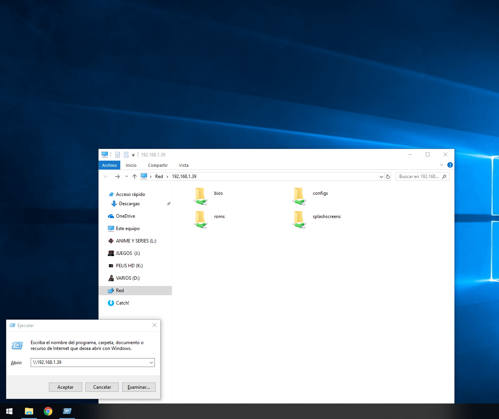Image resolution: width=499 pixels, height=419 pixels.
Task: Launch Chrome from the taskbar
Action: point(48,411)
